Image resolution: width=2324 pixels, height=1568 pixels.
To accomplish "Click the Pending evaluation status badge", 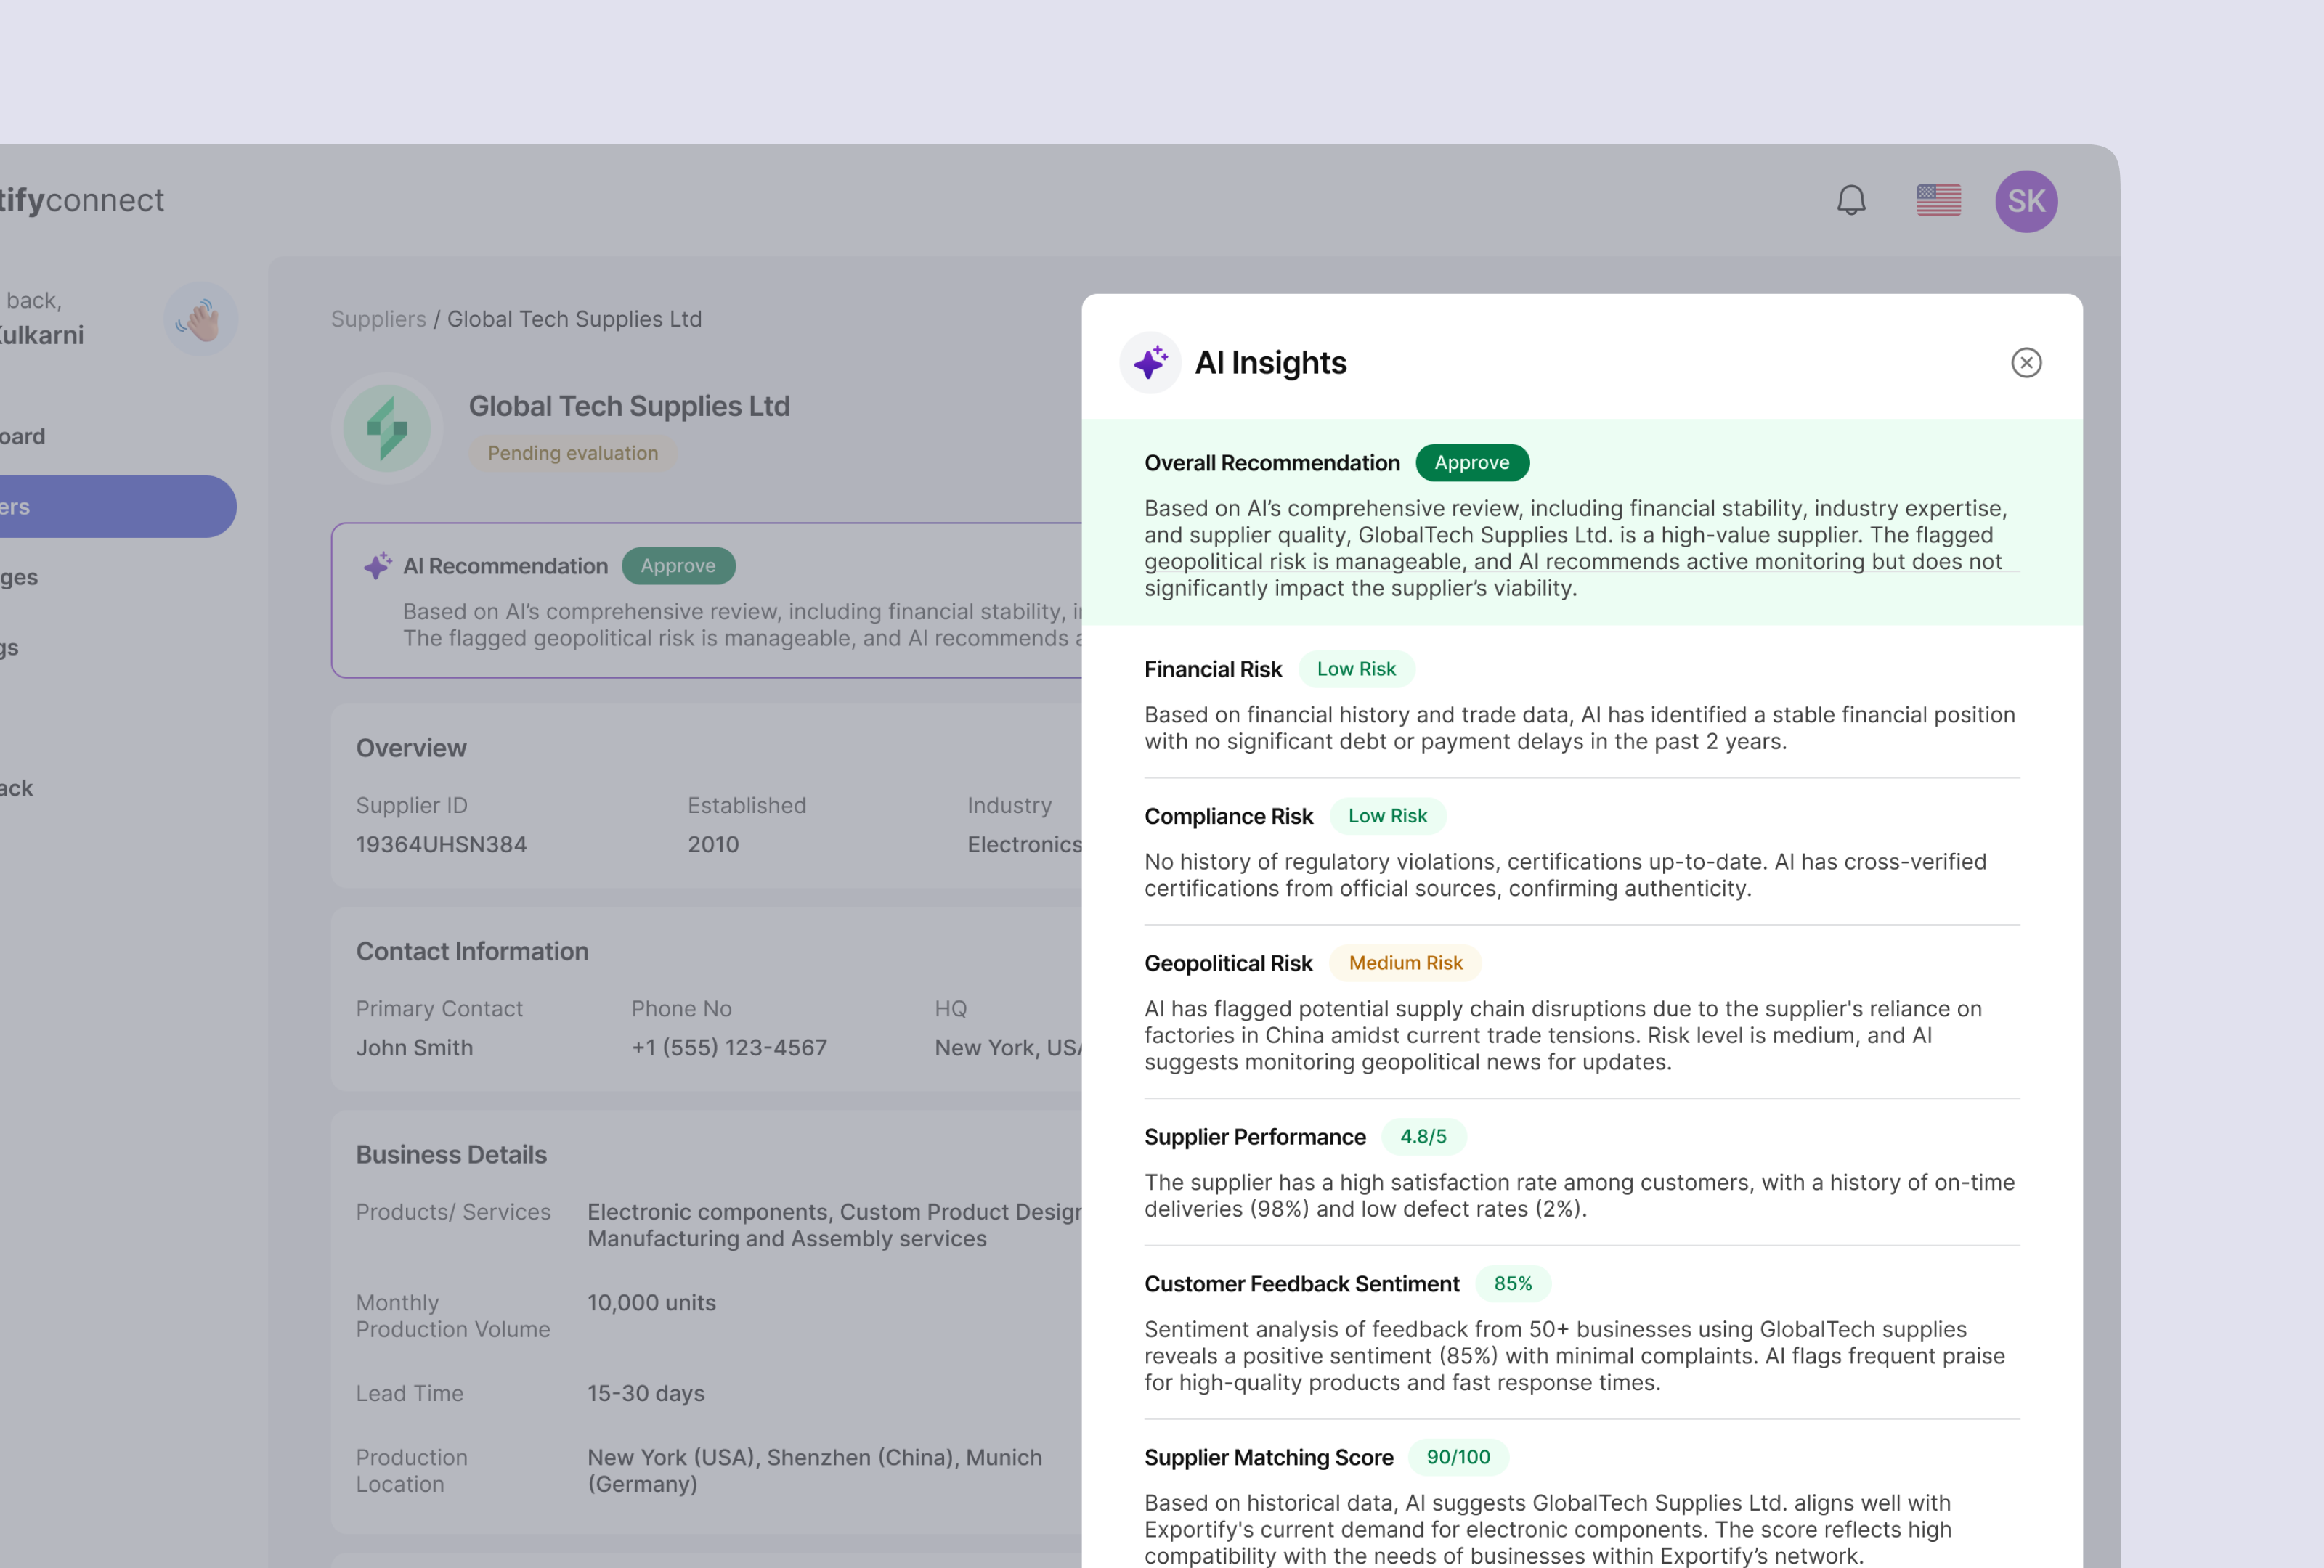I will click(x=573, y=453).
